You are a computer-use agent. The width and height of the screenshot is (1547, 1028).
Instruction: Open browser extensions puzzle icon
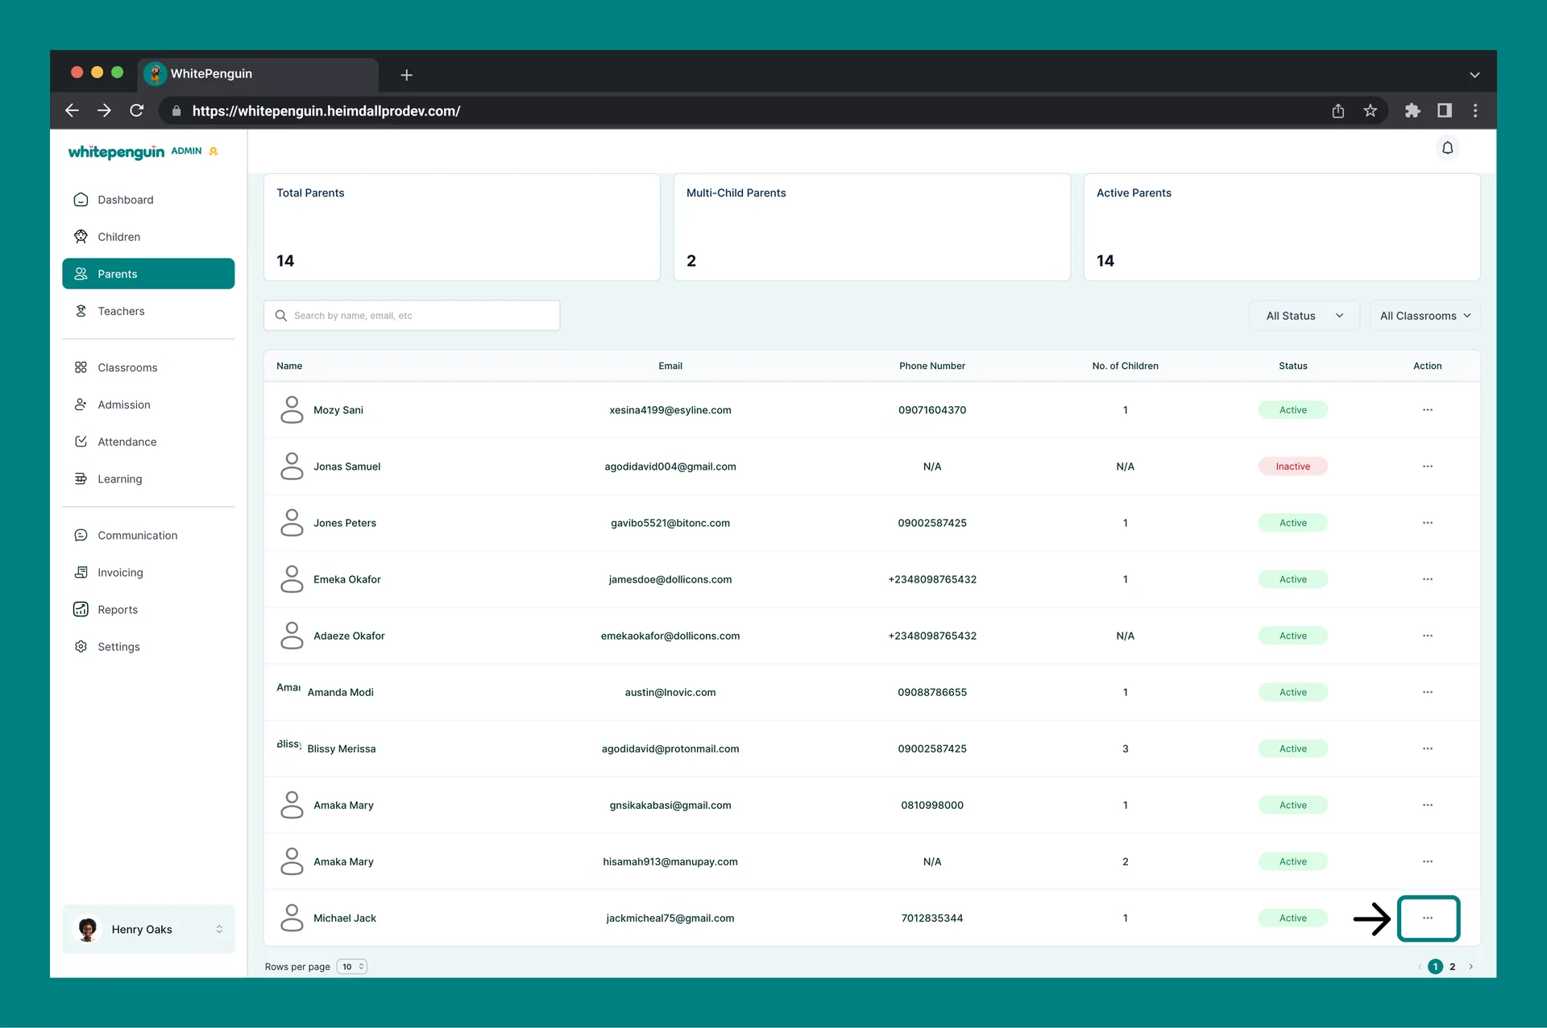pos(1412,110)
